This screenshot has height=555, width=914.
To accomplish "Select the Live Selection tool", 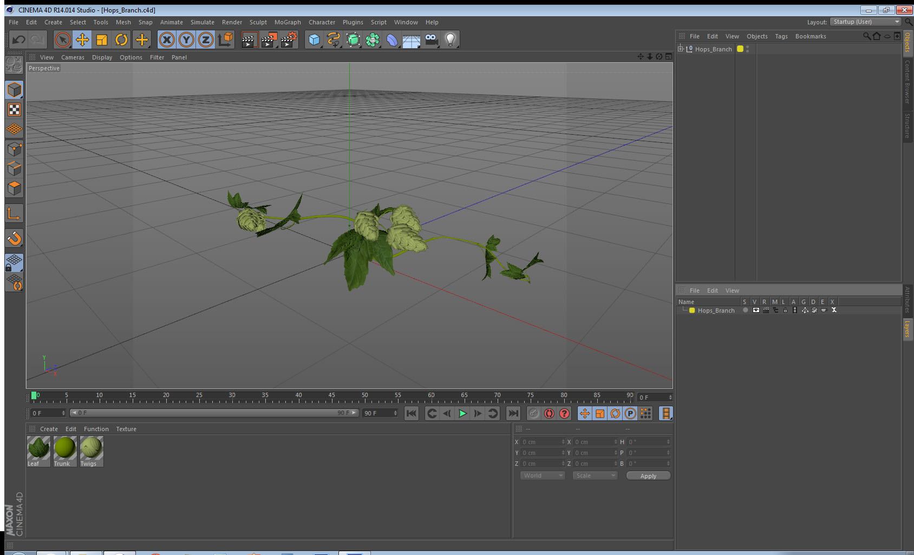I will click(x=63, y=39).
